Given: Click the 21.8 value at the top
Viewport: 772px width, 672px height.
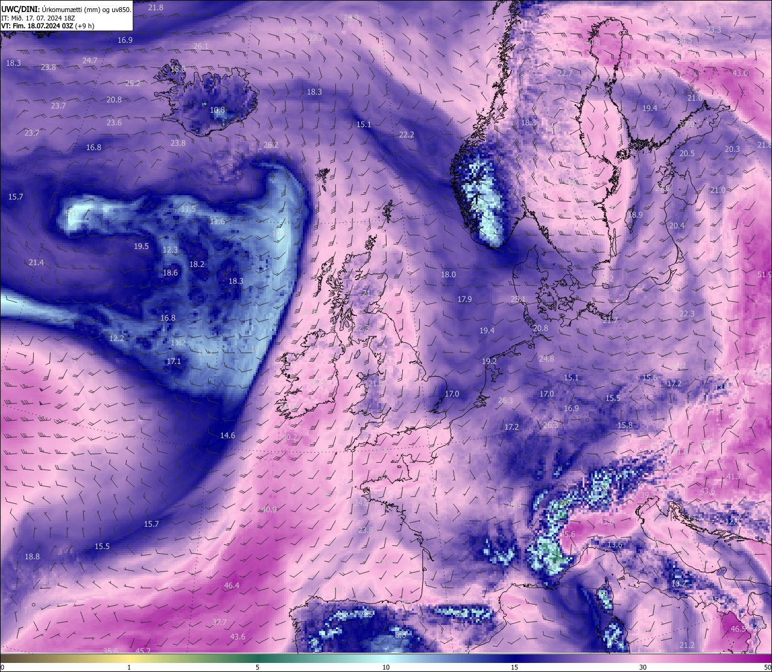Looking at the screenshot, I should (156, 7).
